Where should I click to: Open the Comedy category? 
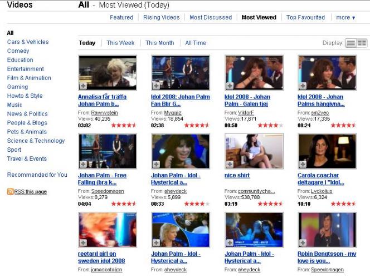(18, 51)
